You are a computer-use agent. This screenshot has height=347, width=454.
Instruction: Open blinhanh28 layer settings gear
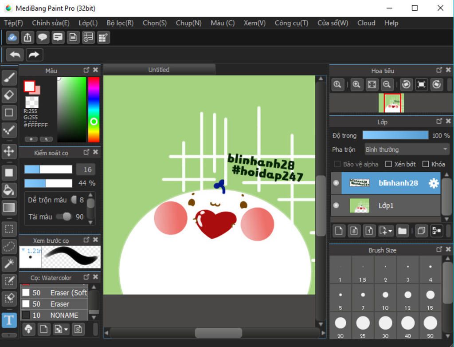tap(434, 183)
